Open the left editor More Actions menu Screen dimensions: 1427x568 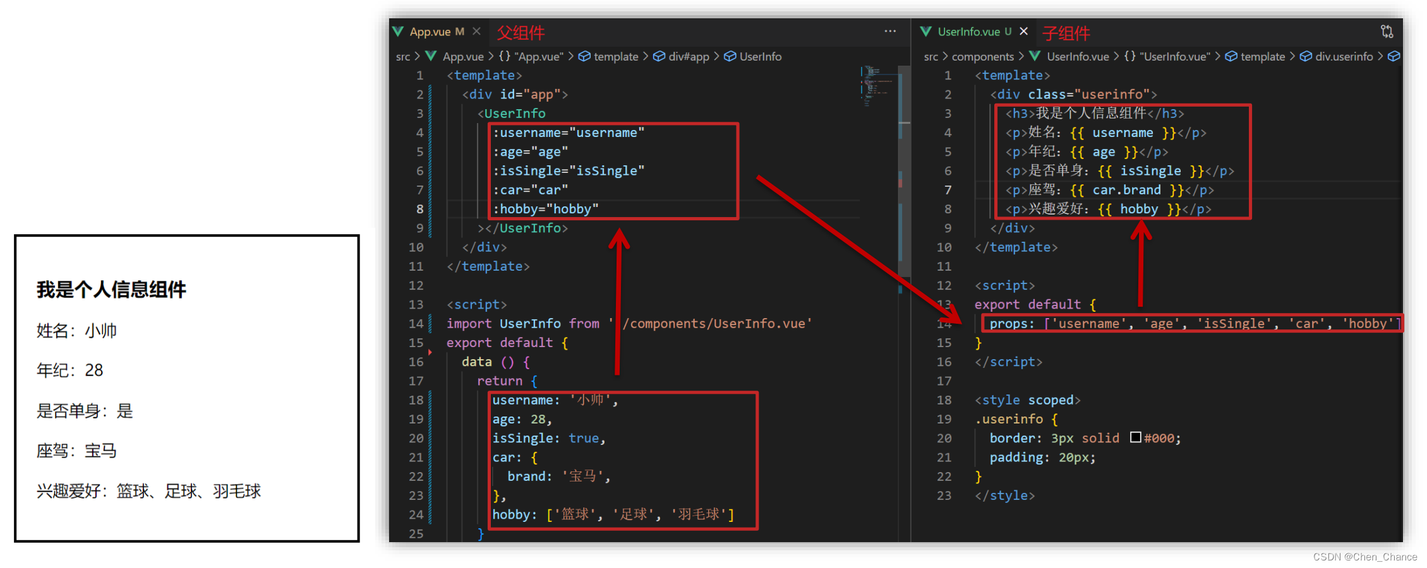[x=890, y=31]
